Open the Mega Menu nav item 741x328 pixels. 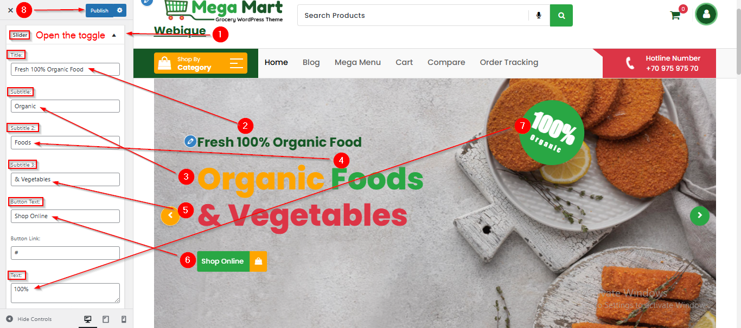coord(357,62)
